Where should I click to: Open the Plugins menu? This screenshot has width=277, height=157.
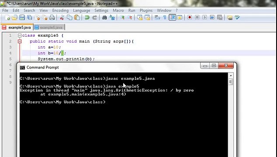tap(146, 10)
